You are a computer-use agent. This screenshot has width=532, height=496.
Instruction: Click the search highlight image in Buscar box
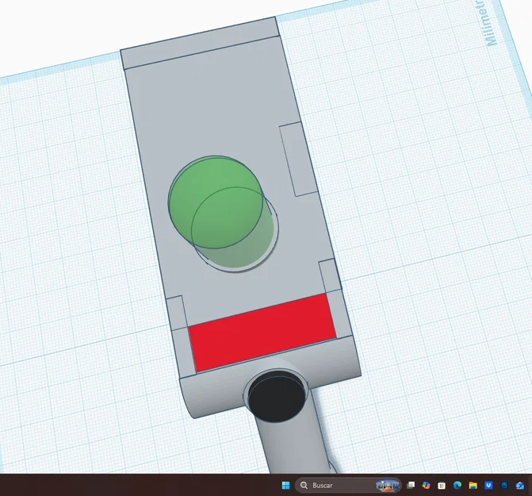(387, 486)
